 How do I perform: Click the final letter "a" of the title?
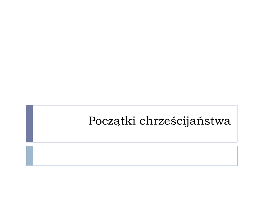tap(227, 122)
